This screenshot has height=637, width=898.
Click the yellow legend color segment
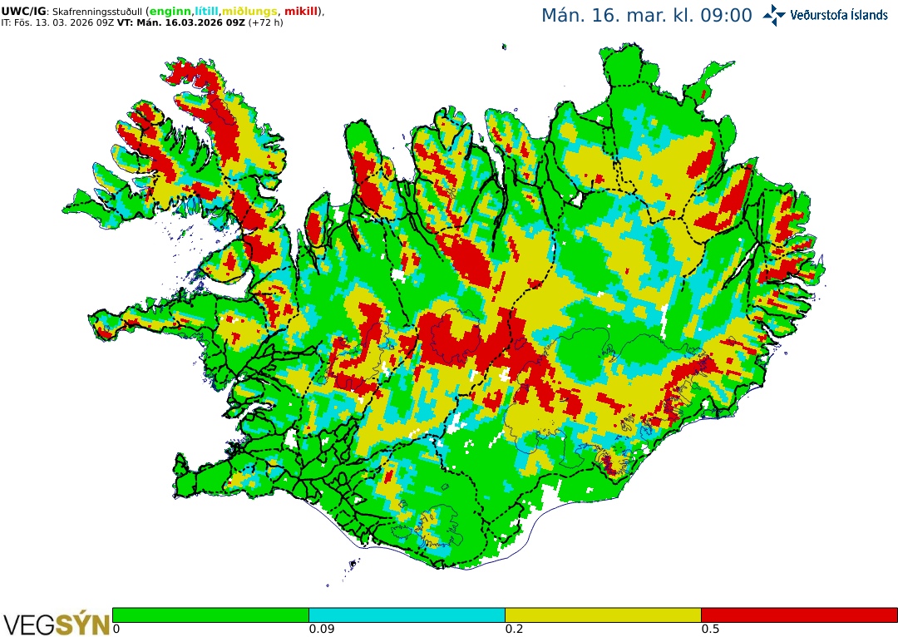click(x=603, y=615)
